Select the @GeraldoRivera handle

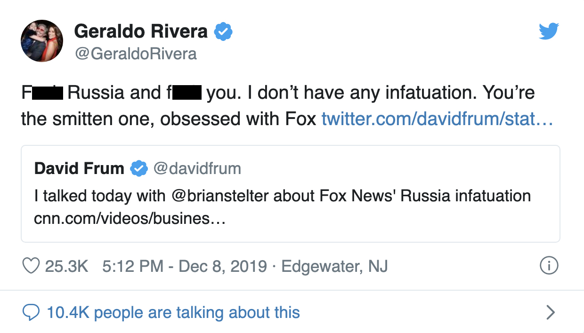coord(136,54)
